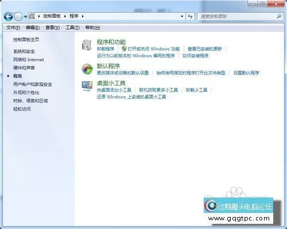Click the shield icon beside 打开或关闭 Windows 功能

124,49
